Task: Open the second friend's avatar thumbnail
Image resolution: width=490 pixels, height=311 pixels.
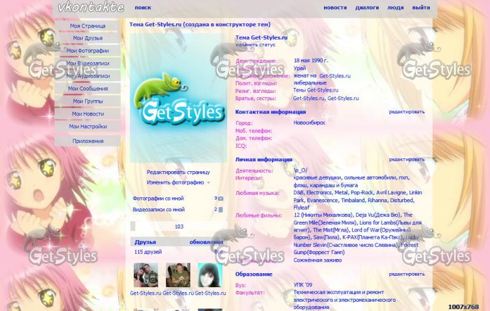Action: tap(178, 276)
